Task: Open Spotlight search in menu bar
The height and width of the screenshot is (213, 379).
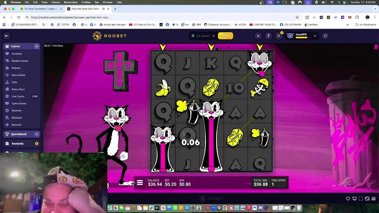Action: pos(339,2)
